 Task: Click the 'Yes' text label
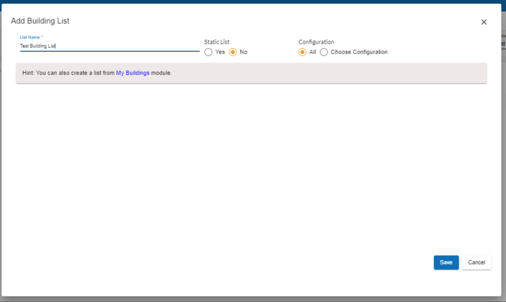click(220, 52)
